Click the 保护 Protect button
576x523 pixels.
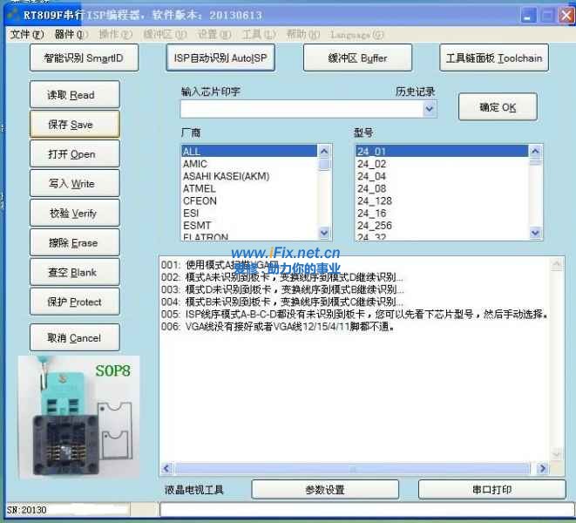[75, 302]
